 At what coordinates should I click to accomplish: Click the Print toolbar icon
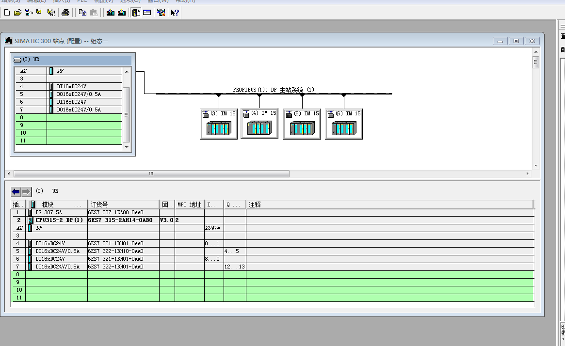(65, 13)
